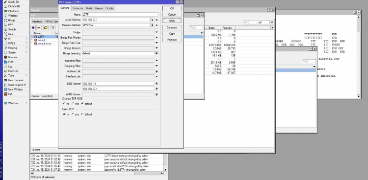Click the Comment button
Image resolution: width=368 pixels, height=180 pixels.
(172, 27)
